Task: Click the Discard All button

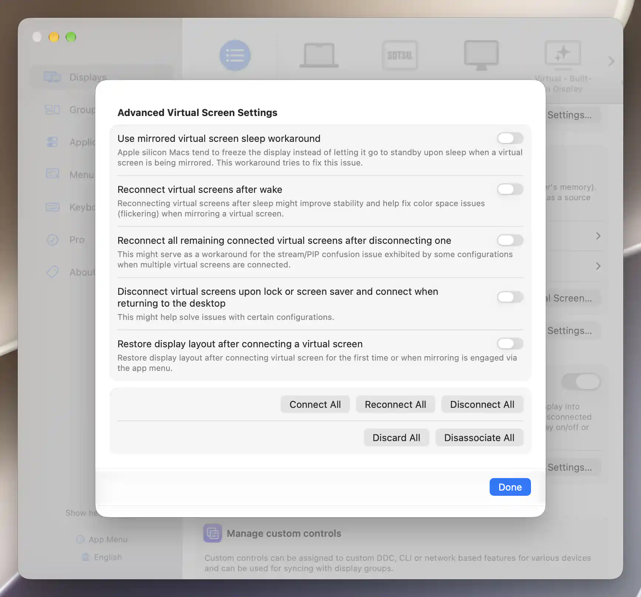Action: (396, 438)
